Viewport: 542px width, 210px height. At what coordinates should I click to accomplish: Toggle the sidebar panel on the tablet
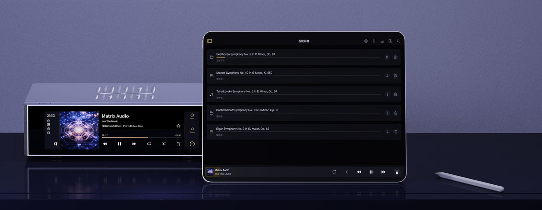point(210,41)
